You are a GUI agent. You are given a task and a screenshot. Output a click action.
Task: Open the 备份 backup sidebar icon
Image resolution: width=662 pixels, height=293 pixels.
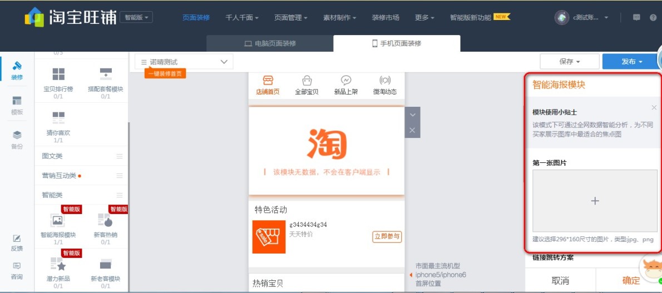[x=17, y=135]
